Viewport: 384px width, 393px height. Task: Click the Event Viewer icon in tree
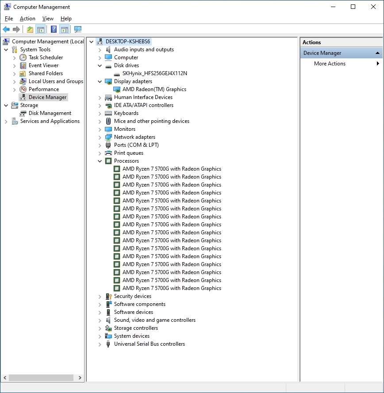(23, 65)
